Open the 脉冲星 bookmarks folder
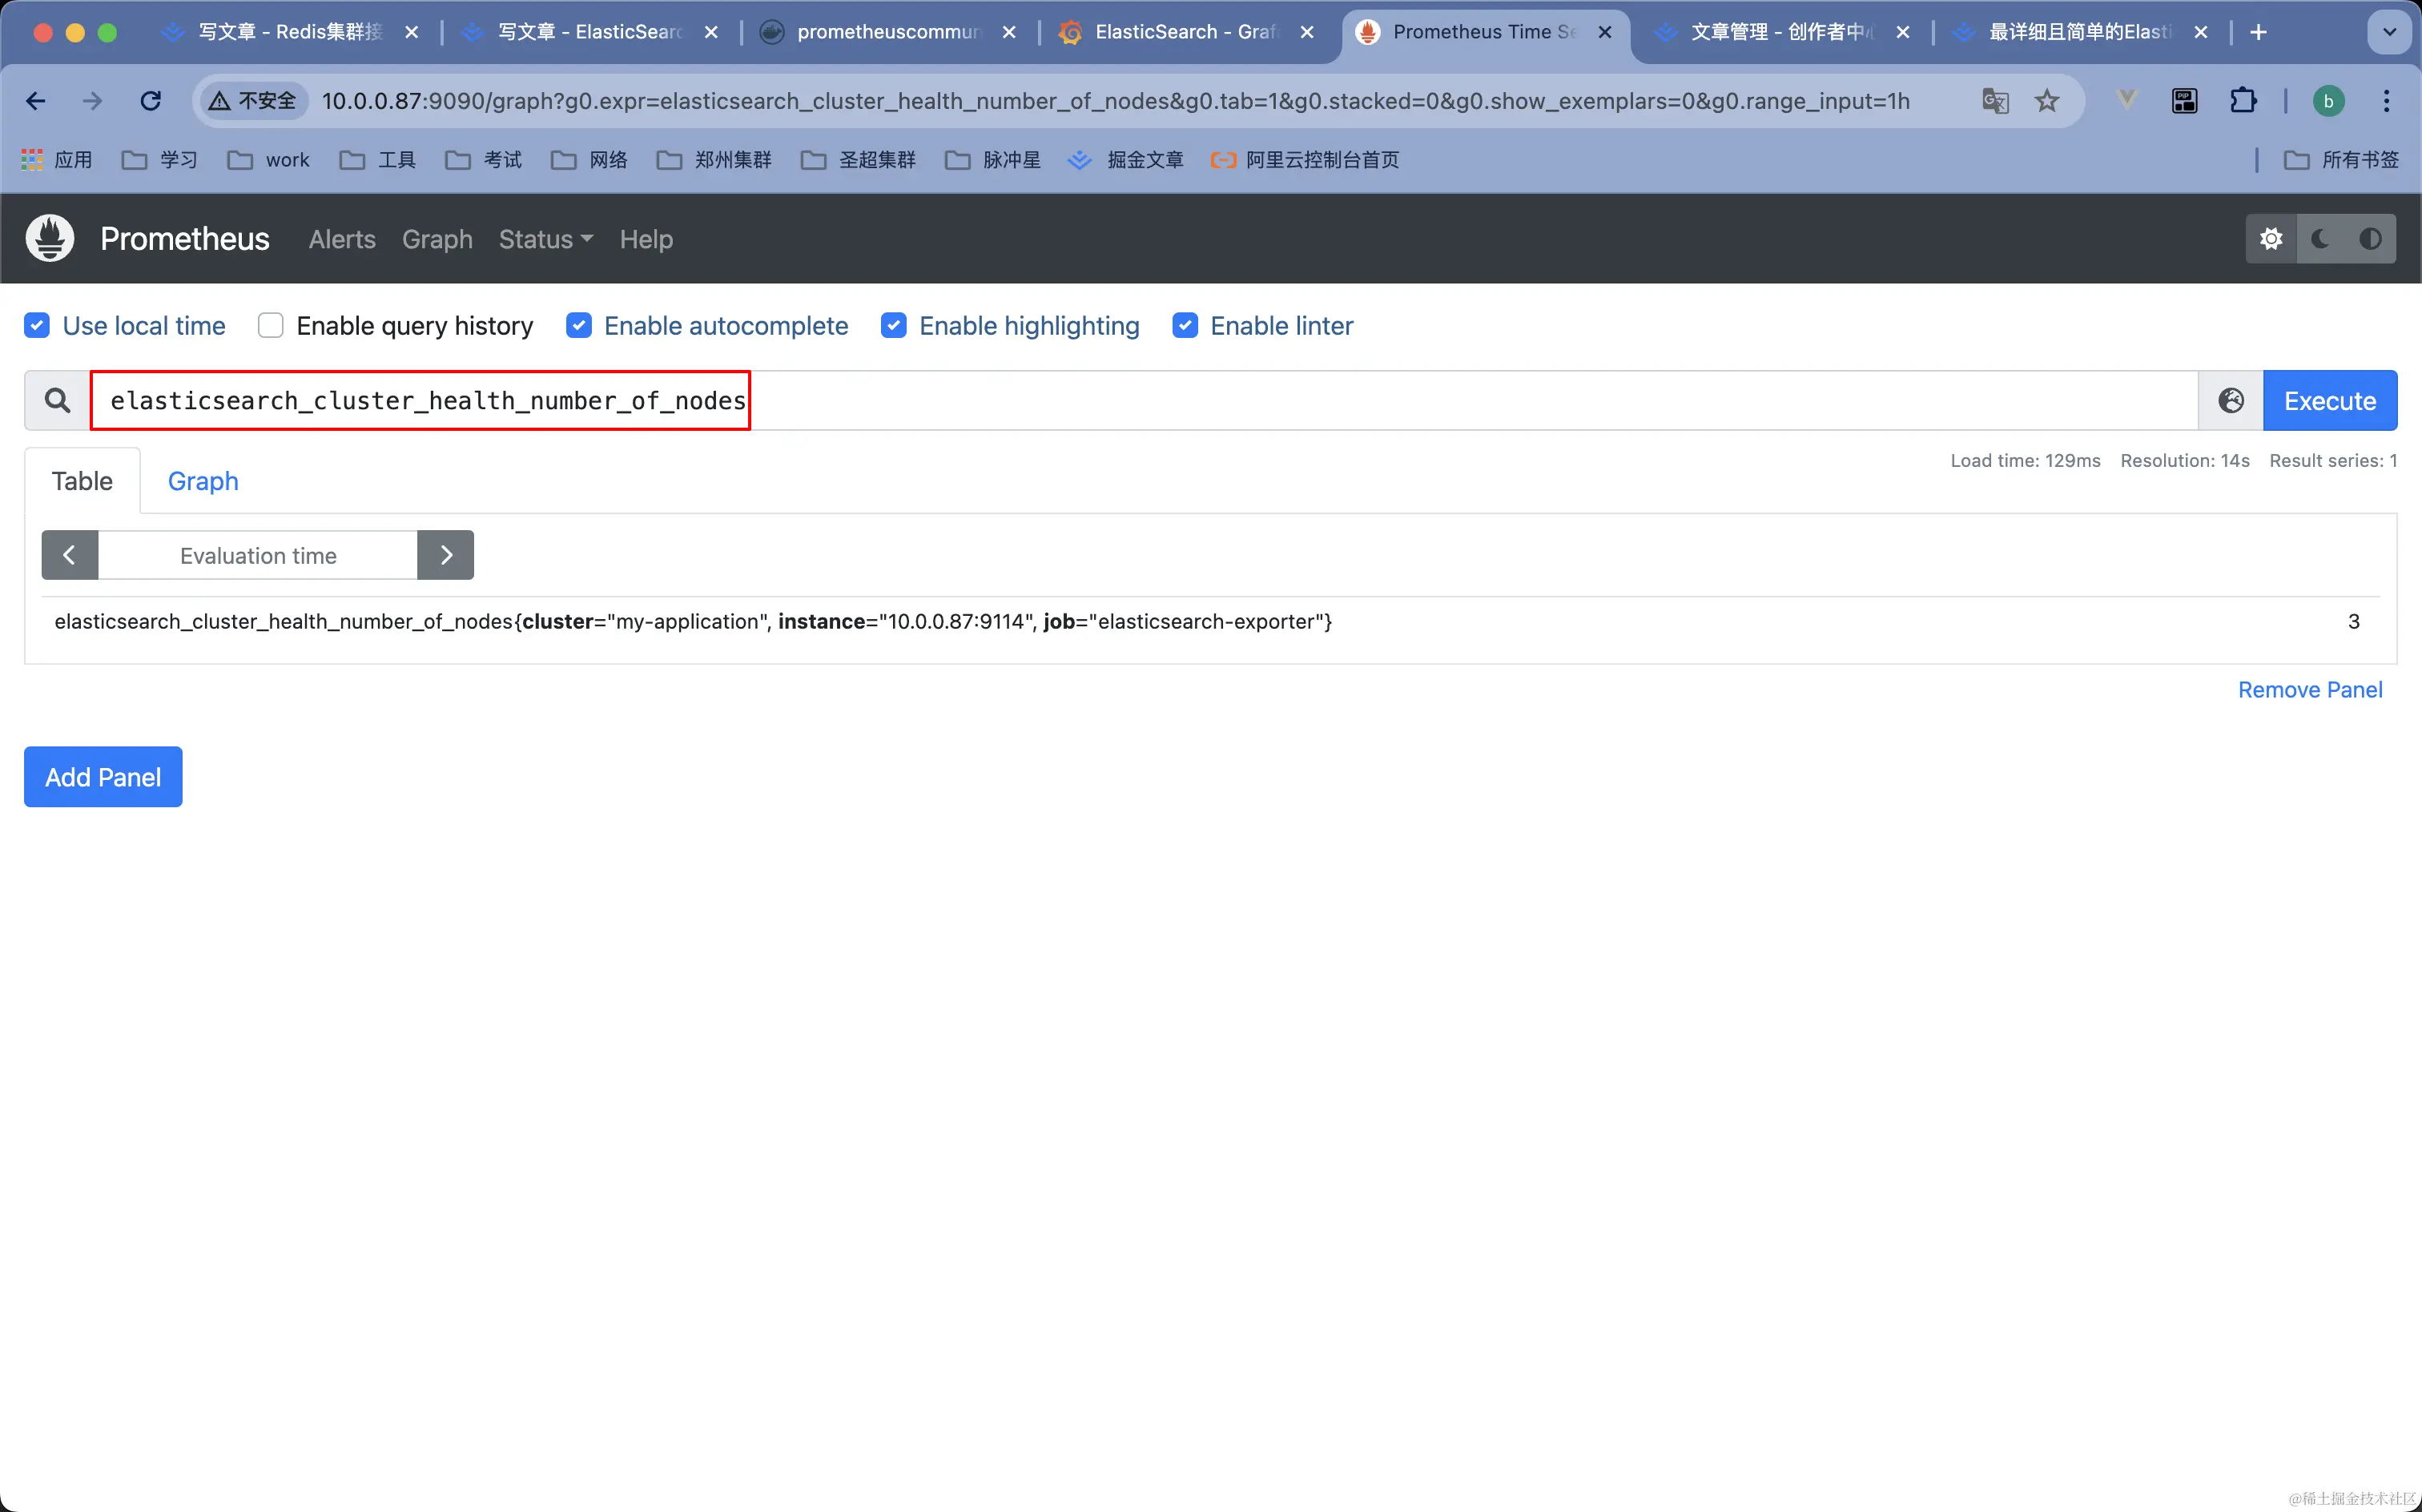2422x1512 pixels. click(993, 160)
